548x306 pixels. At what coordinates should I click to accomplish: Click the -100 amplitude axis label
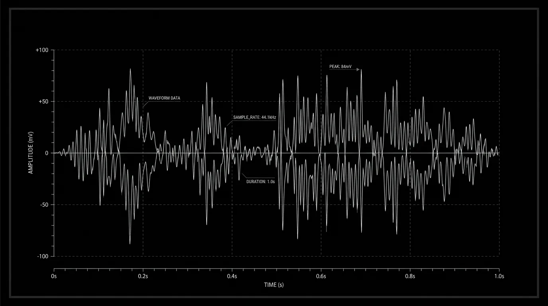(x=42, y=256)
